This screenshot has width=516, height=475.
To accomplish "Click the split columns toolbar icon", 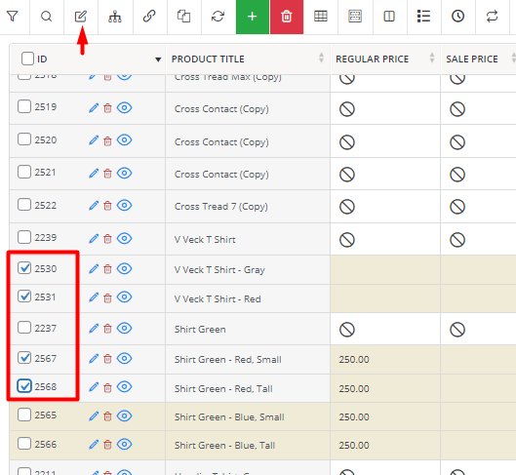I will click(389, 17).
